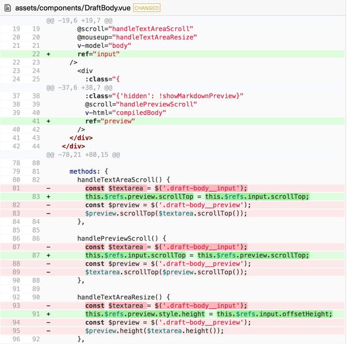Click the v-model="body" line
Viewport: 347px width, 344px height.
click(x=104, y=46)
